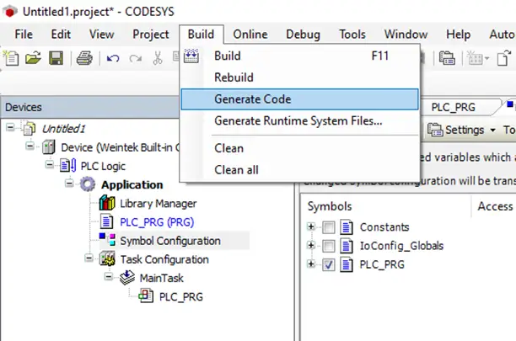Open the View menu
This screenshot has height=341, width=516.
click(102, 35)
